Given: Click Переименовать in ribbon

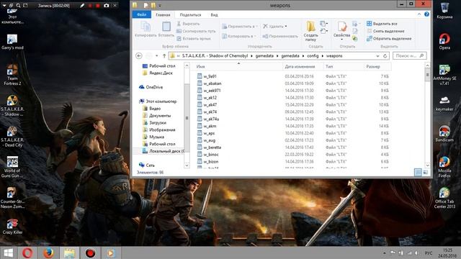Looking at the screenshot, I should tap(280, 36).
